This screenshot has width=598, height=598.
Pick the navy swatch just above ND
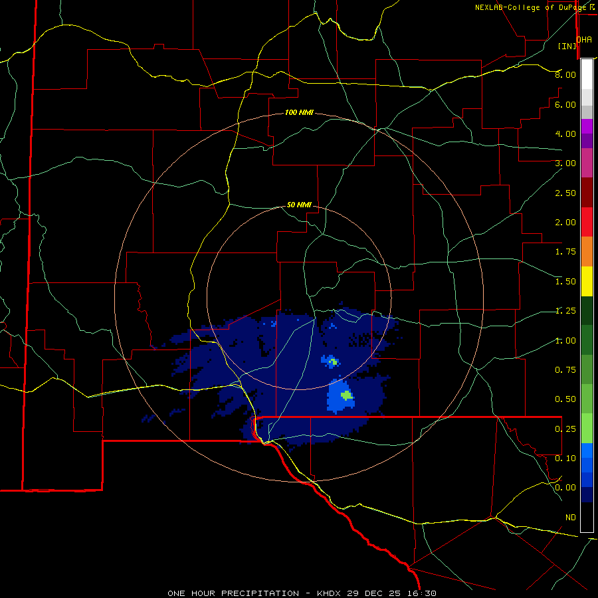(x=587, y=494)
